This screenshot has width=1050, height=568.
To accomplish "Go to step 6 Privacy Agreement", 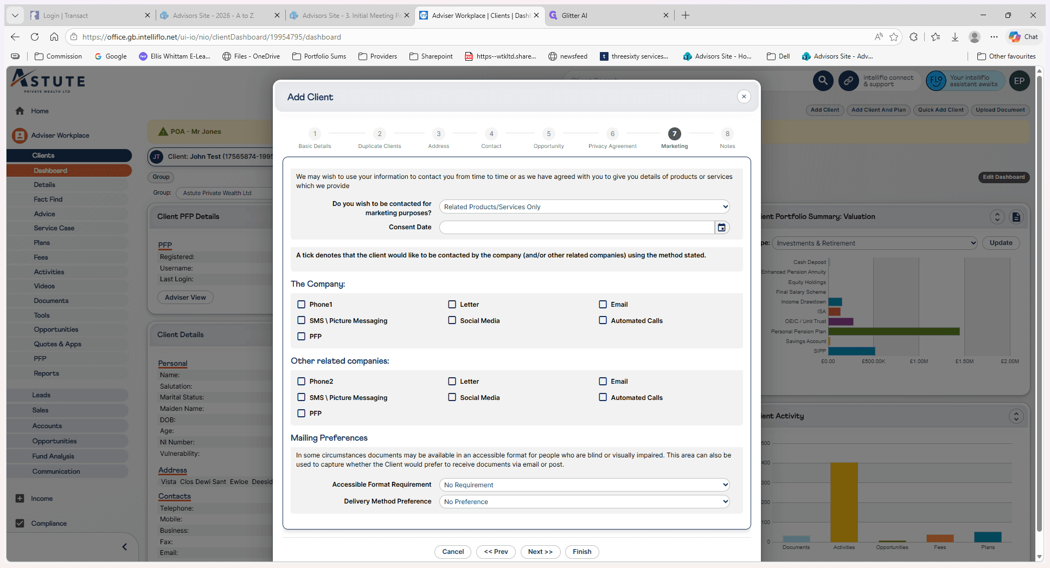I will (612, 138).
